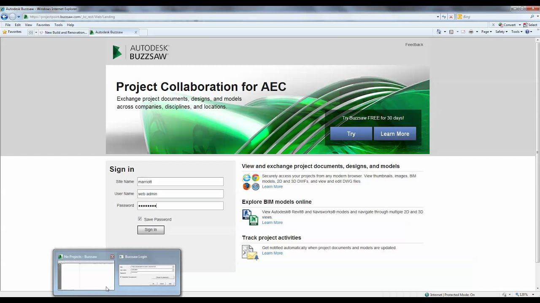The image size is (540, 303).
Task: Click the Buzzsaw site icon in address bar
Action: point(26,17)
